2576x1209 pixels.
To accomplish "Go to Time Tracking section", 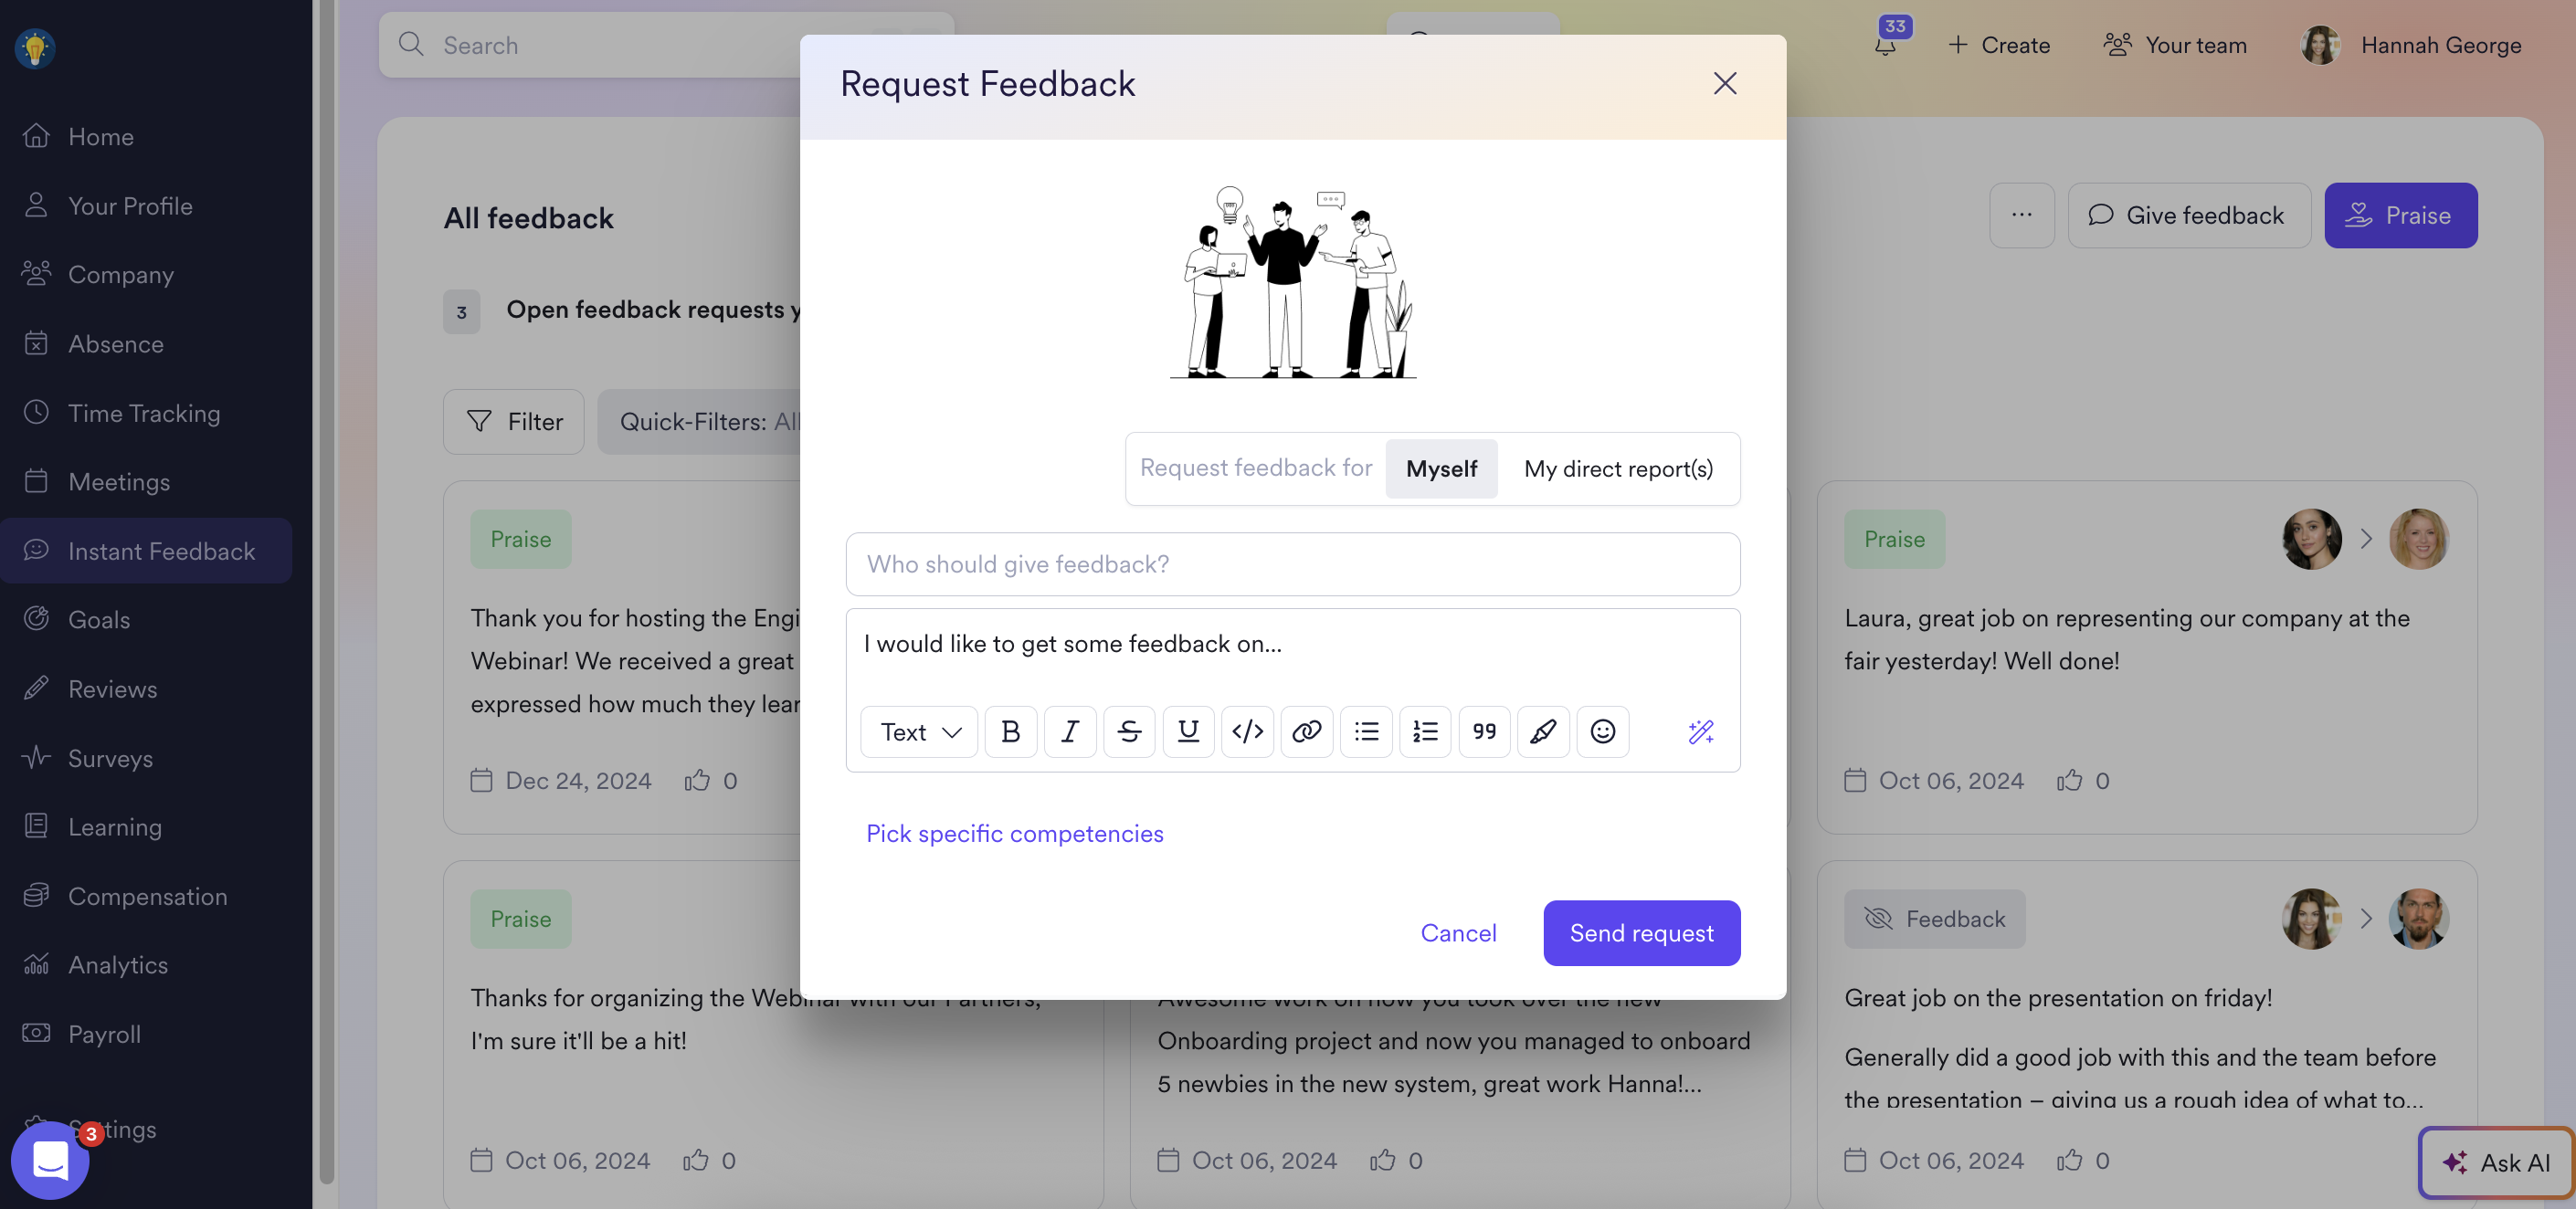I will 144,413.
